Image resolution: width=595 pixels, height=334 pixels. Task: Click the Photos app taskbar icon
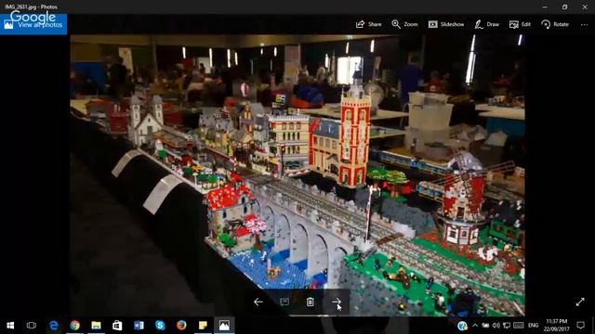point(224,325)
